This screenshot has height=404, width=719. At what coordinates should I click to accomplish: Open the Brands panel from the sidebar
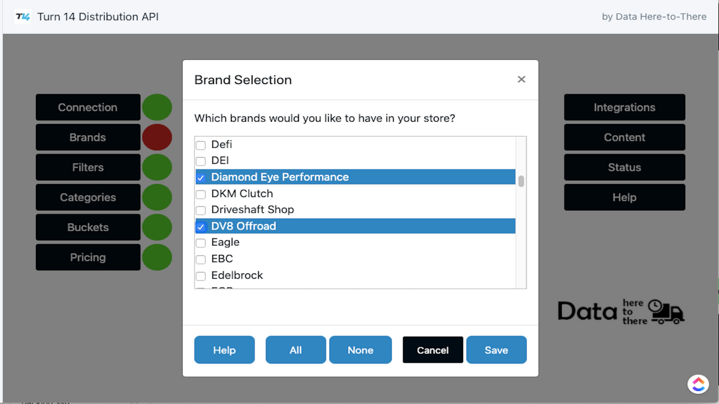pyautogui.click(x=88, y=137)
